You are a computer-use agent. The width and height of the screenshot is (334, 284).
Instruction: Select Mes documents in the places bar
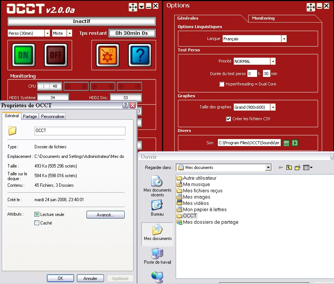coord(158,234)
